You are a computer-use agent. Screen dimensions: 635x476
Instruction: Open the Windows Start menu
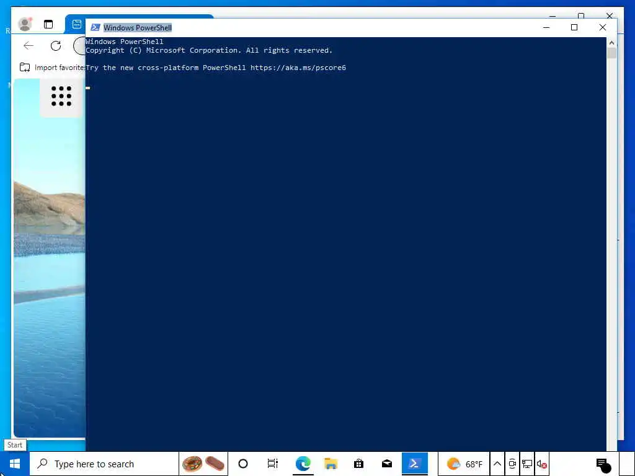15,464
